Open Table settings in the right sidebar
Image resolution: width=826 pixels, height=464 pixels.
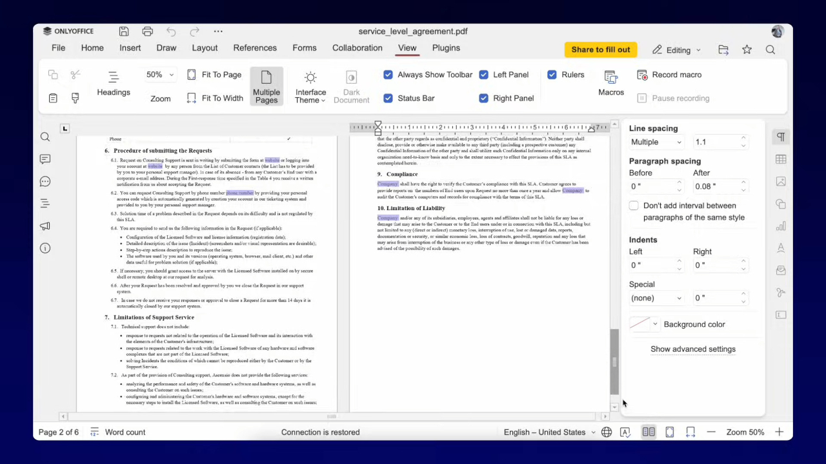click(x=781, y=159)
